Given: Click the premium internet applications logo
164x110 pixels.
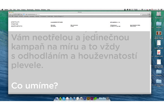Looking at the screenshot, I should pos(17,24).
